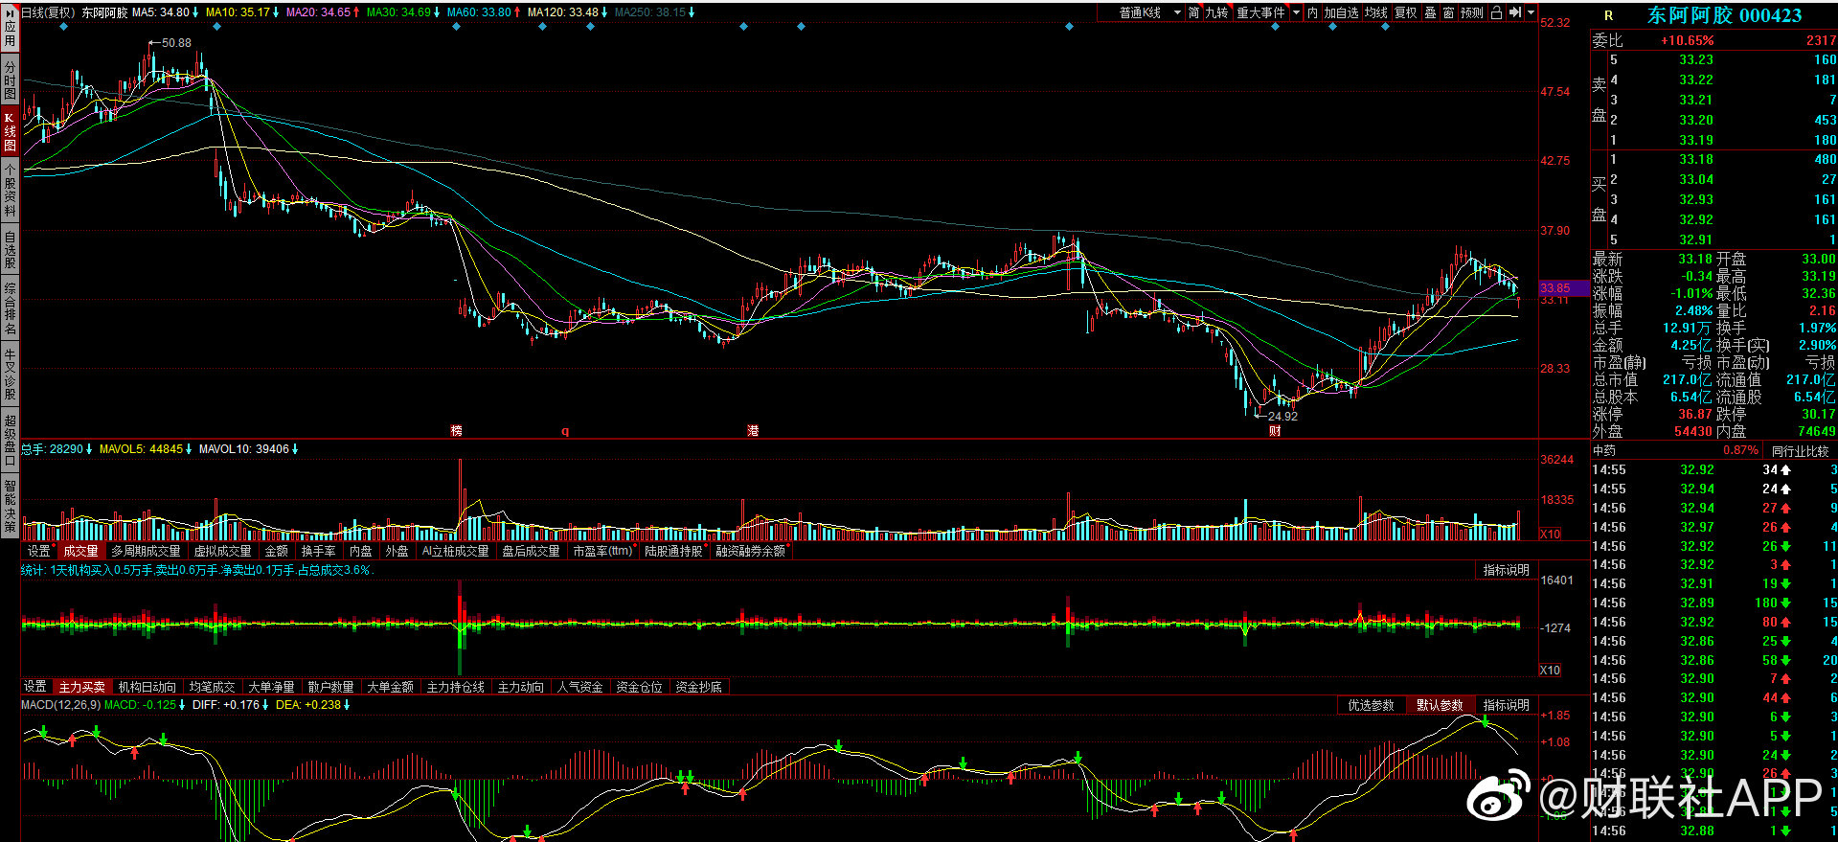Switch to 优选参数 for MACD
This screenshot has width=1838, height=842.
pyautogui.click(x=1371, y=705)
